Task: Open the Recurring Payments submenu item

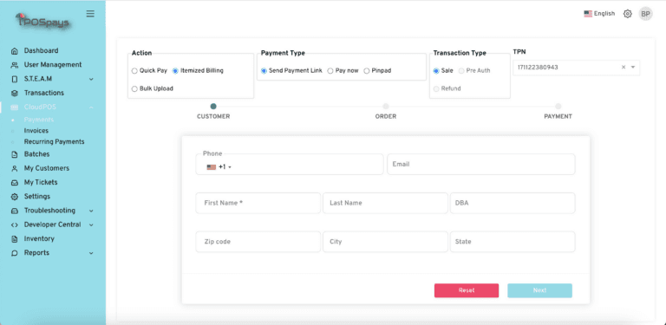Action: [54, 142]
